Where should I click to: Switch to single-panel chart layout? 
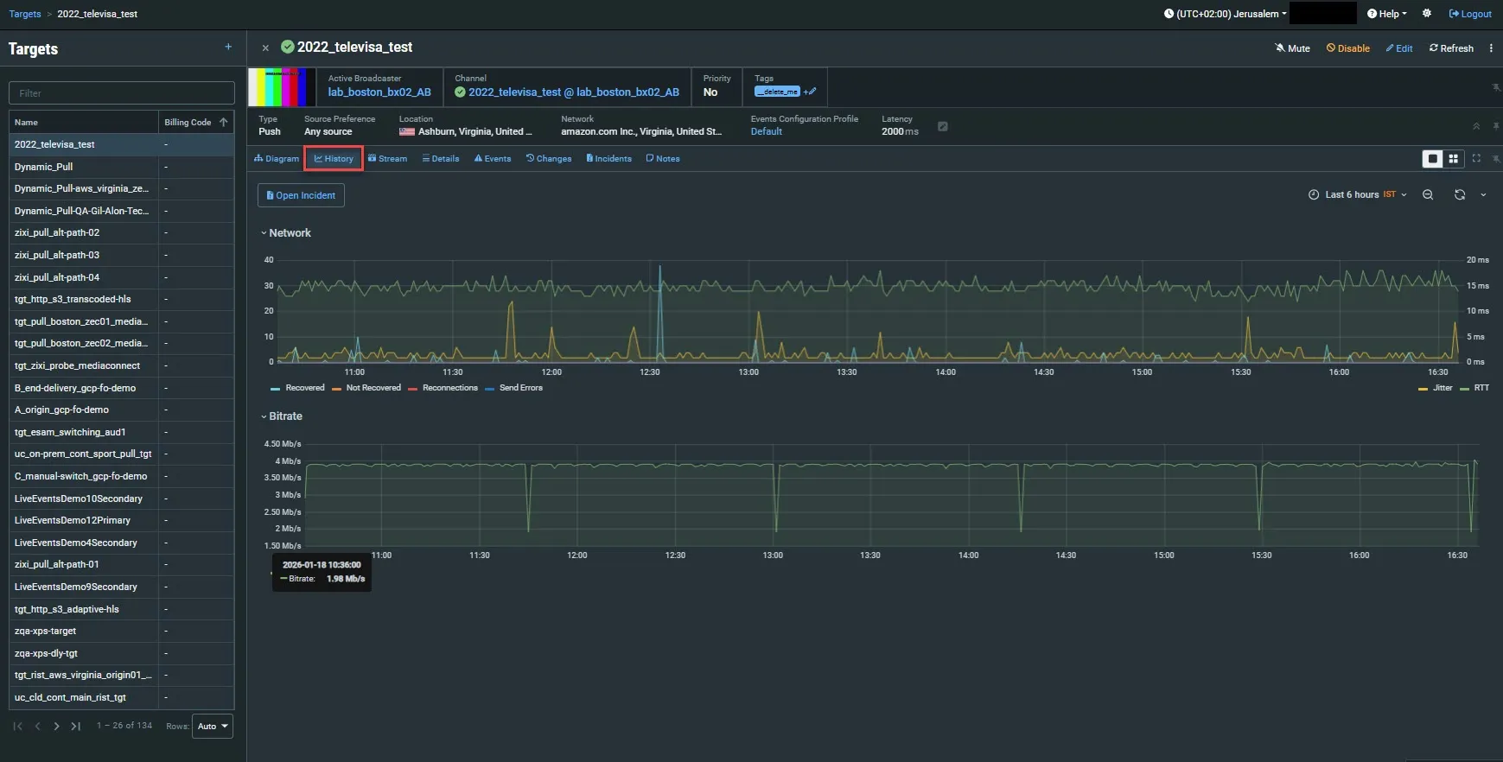click(x=1433, y=159)
